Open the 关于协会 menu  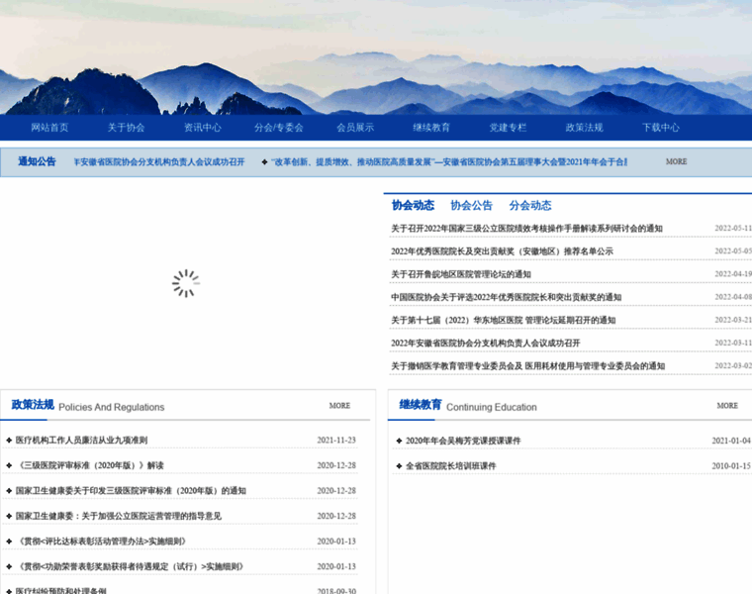pyautogui.click(x=126, y=128)
